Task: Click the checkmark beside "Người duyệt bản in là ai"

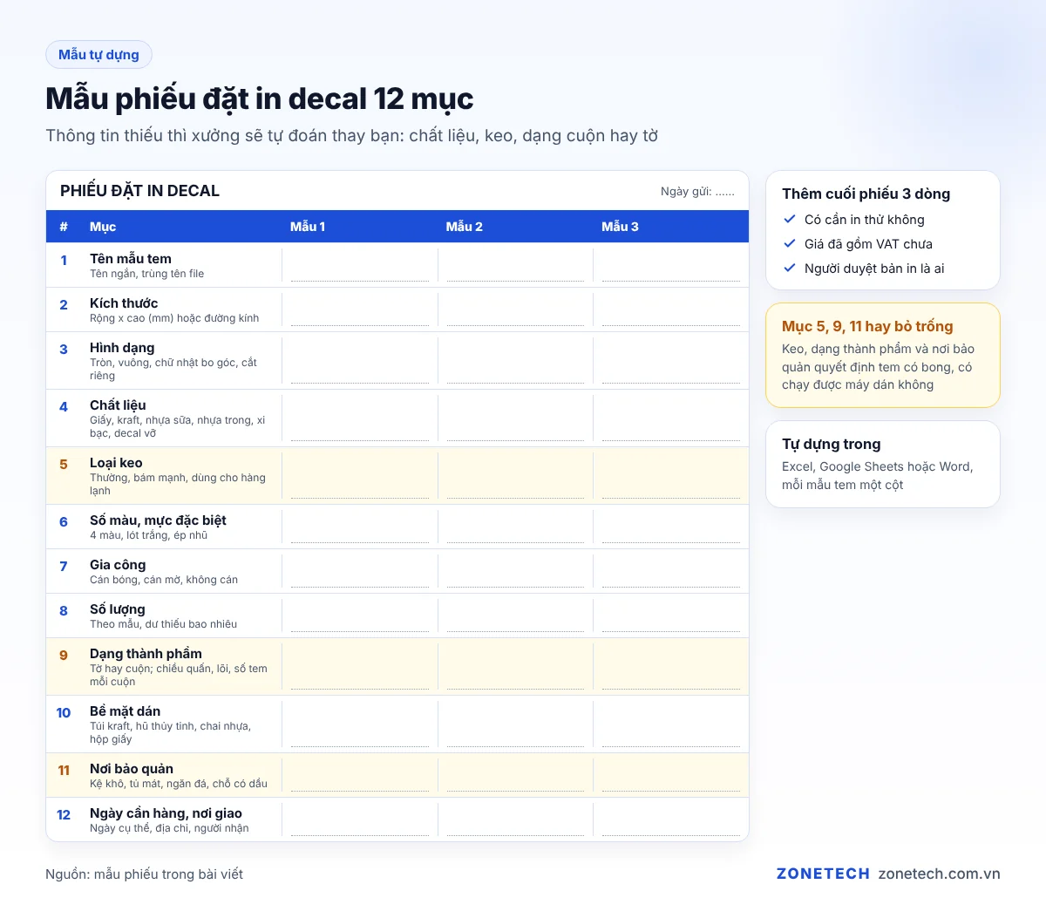Action: 790,269
